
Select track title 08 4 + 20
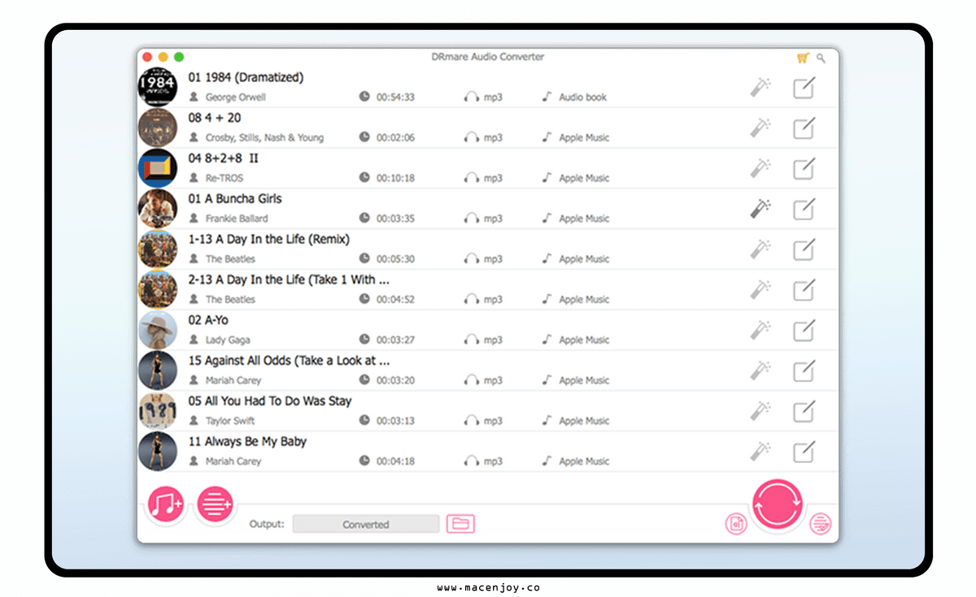215,118
